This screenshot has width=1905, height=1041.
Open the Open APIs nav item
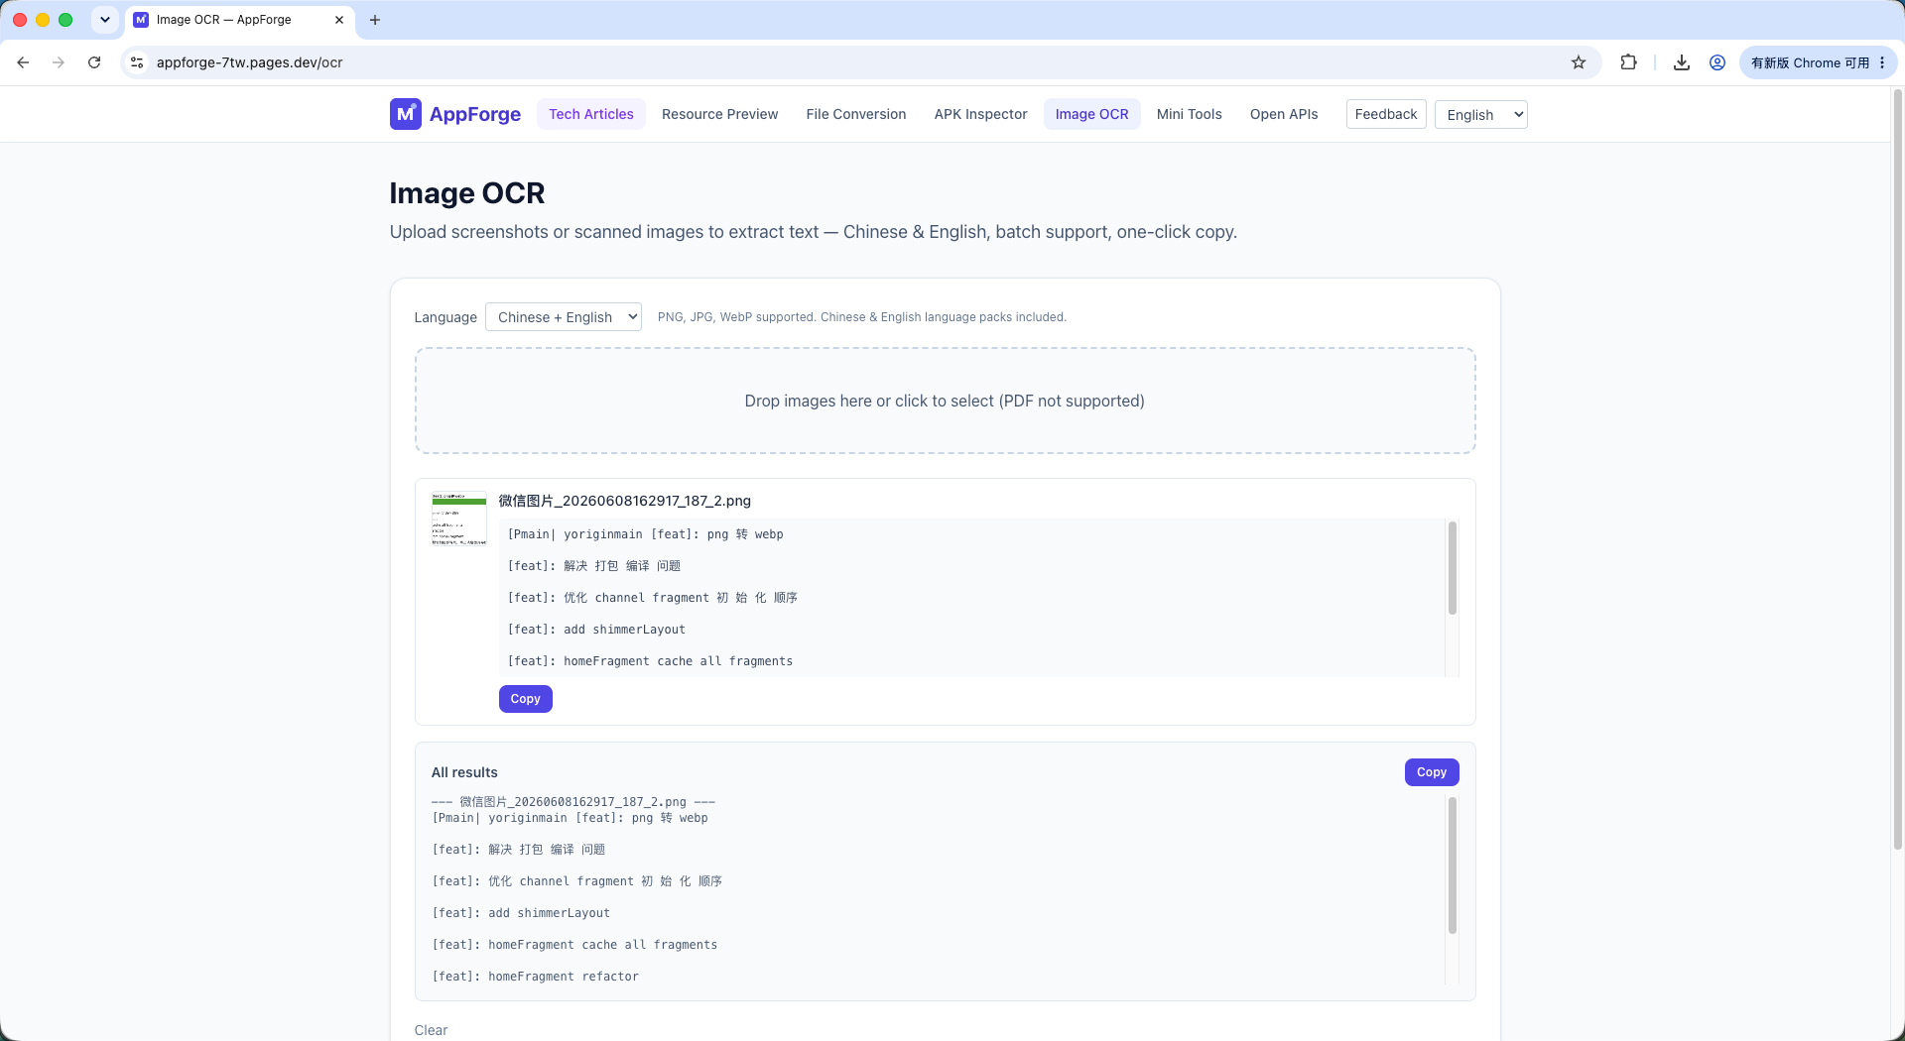pyautogui.click(x=1284, y=114)
